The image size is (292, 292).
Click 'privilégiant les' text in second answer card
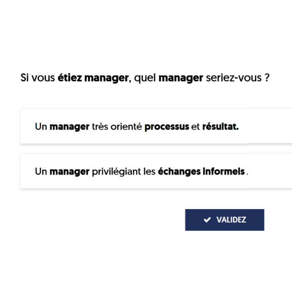[x=124, y=172]
